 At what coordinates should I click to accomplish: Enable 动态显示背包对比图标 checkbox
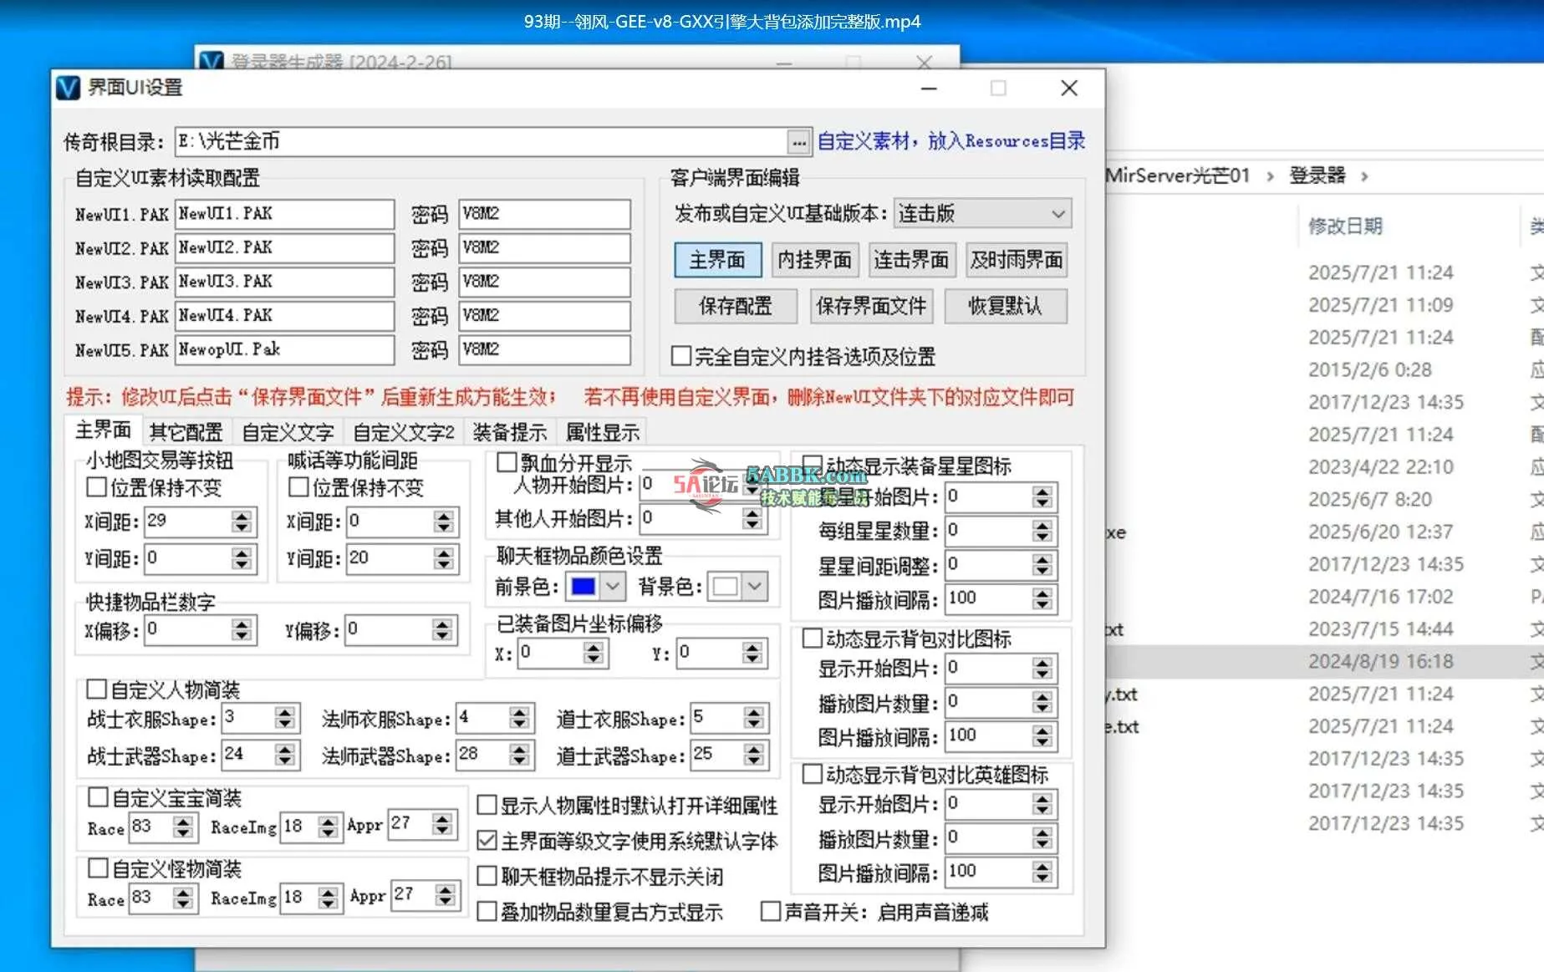(x=812, y=638)
